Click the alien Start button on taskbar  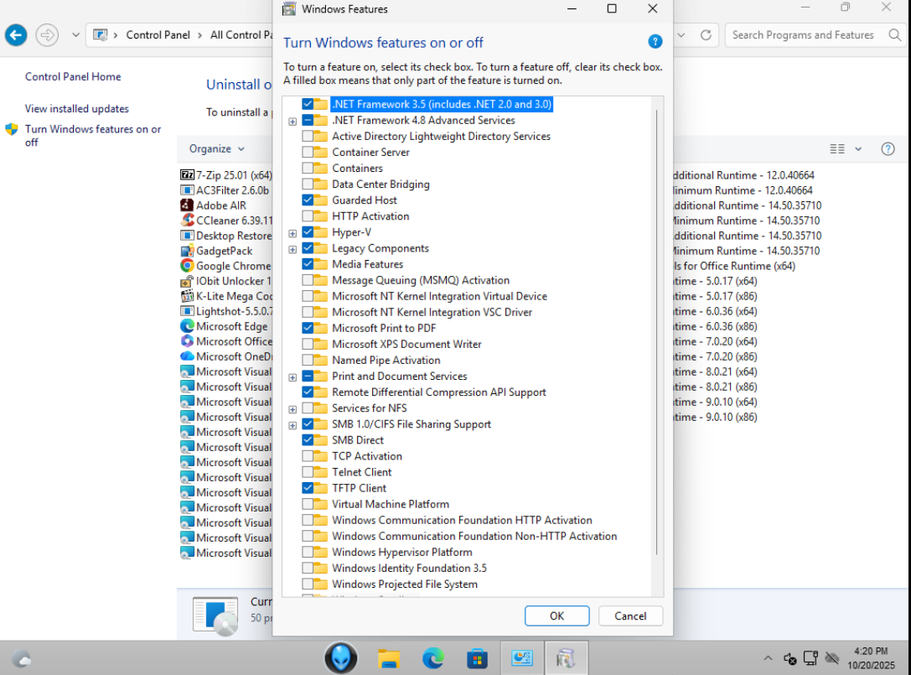(x=341, y=658)
